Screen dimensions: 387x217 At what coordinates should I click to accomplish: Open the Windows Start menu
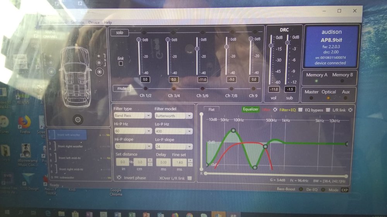[7, 213]
